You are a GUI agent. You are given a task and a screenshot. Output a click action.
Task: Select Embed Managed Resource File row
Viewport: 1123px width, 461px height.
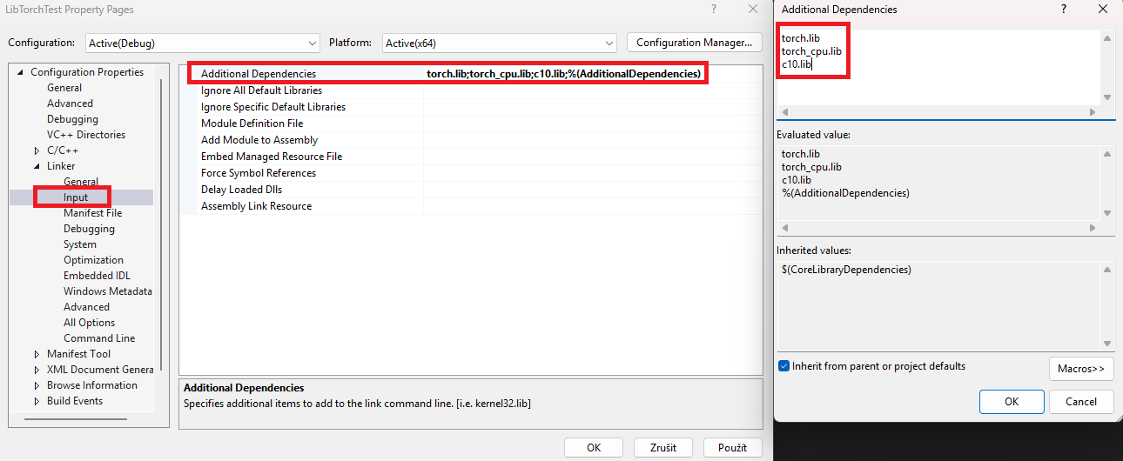click(471, 157)
